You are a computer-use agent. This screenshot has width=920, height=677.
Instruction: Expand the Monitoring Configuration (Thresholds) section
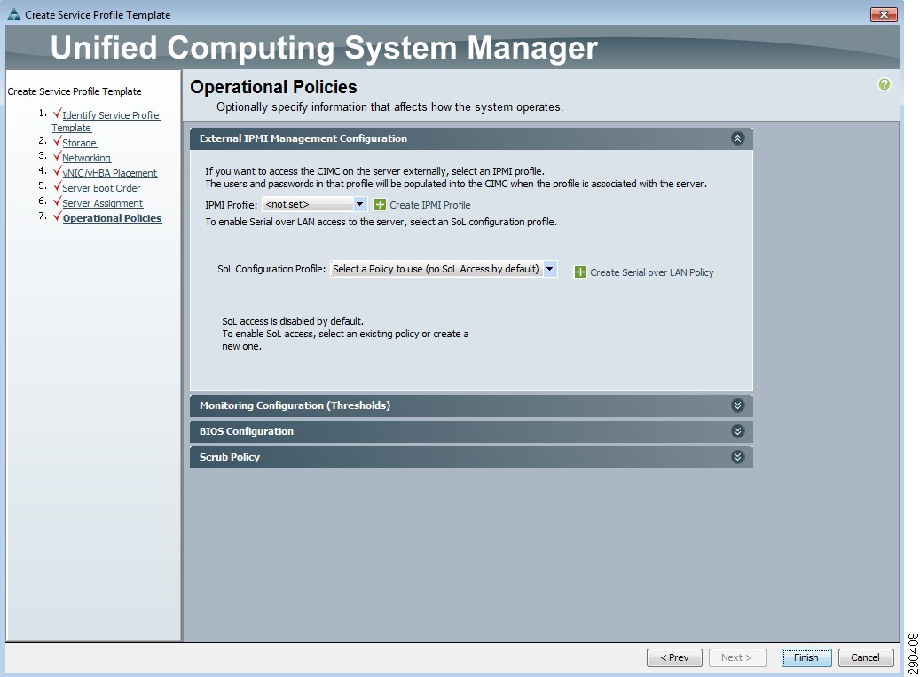click(x=737, y=405)
